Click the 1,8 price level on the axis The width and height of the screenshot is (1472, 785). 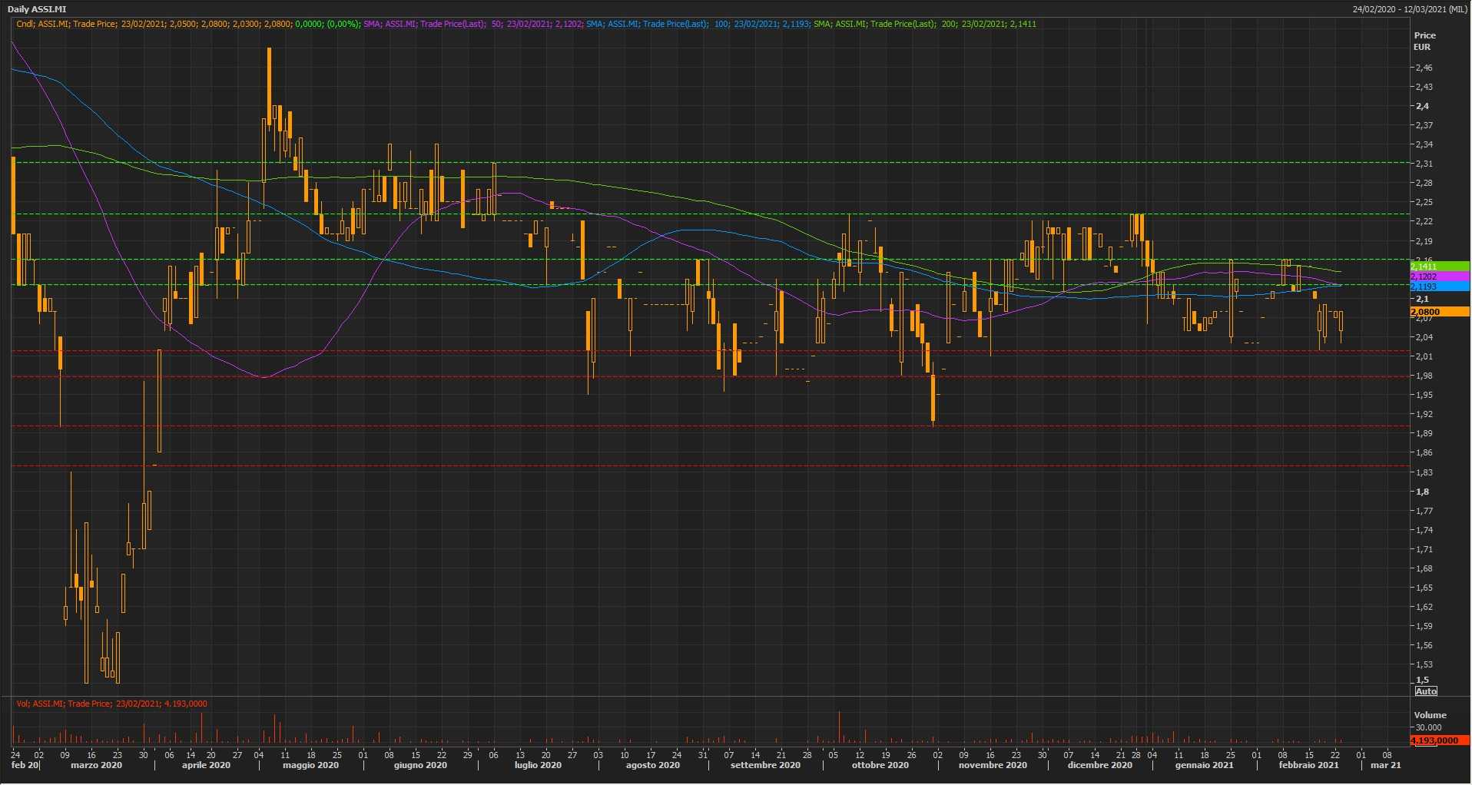pyautogui.click(x=1423, y=492)
